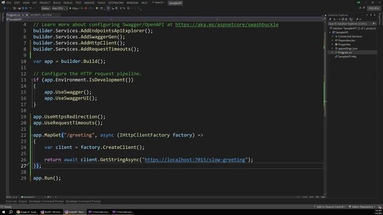Open the localhost:7015/slow-greeting link
Screen dimensions: 383x215
coord(195,159)
